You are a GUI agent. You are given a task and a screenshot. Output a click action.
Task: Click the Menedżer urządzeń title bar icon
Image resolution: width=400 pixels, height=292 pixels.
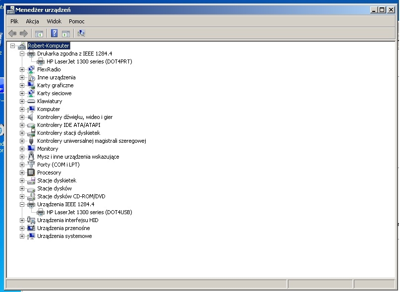pos(11,10)
